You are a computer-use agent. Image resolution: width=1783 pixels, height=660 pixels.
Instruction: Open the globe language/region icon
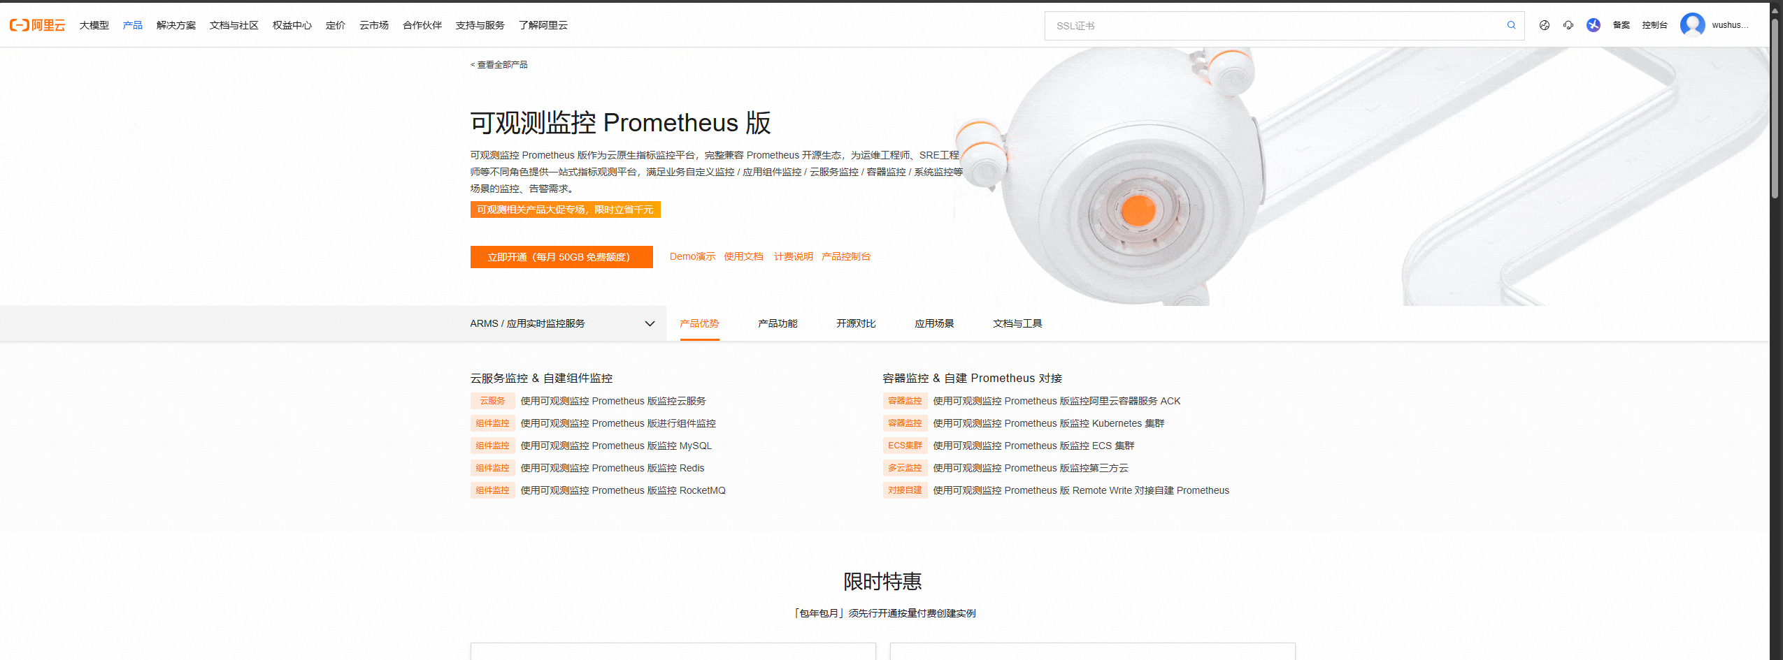(1545, 25)
